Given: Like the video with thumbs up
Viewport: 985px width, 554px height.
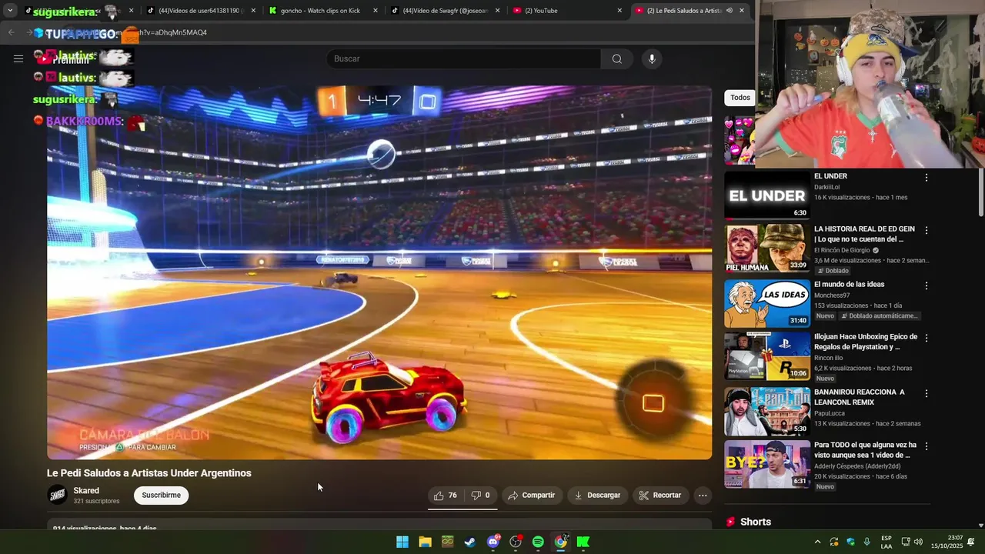Looking at the screenshot, I should click(445, 496).
